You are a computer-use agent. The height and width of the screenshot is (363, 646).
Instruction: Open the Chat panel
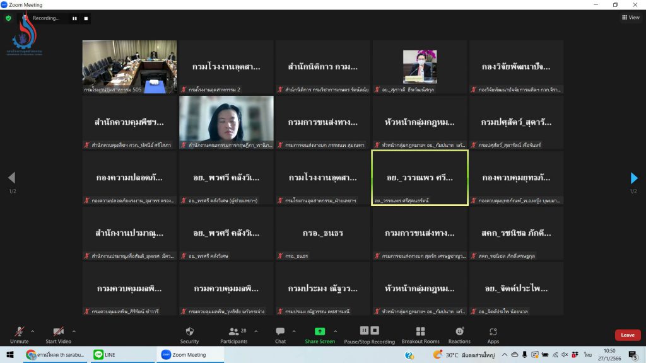(280, 331)
